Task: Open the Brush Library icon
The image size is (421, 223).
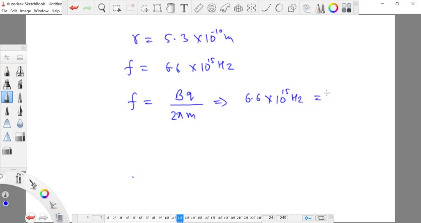Action: pyautogui.click(x=20, y=57)
